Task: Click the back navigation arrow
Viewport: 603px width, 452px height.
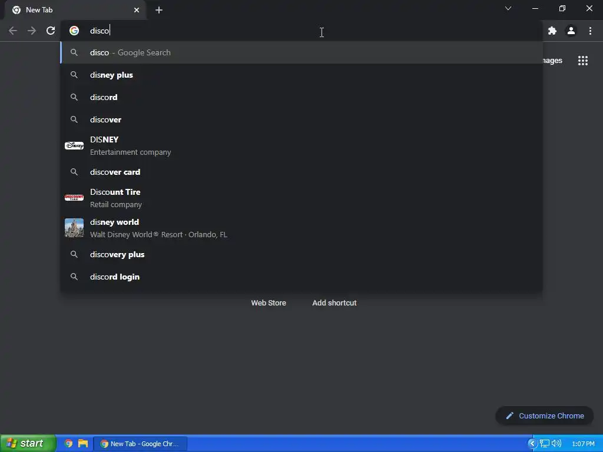Action: coord(13,31)
